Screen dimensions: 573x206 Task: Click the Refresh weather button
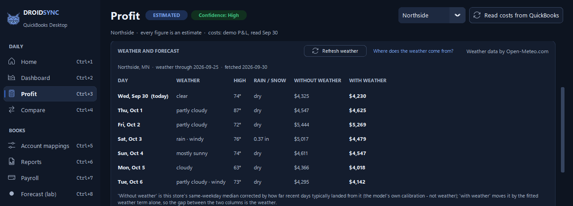point(335,51)
